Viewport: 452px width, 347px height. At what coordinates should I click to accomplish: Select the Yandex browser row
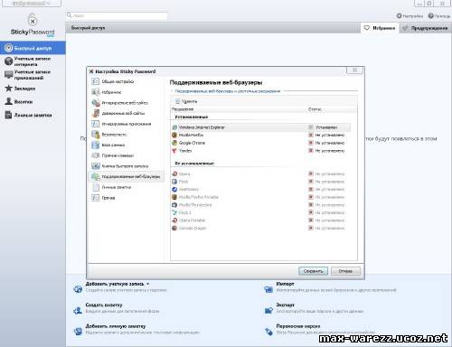[x=261, y=151]
